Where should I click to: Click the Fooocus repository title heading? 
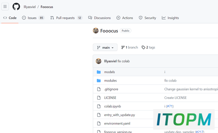[109, 31]
